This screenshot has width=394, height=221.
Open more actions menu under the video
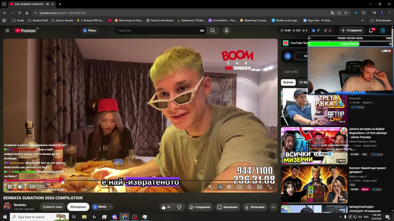(x=273, y=207)
